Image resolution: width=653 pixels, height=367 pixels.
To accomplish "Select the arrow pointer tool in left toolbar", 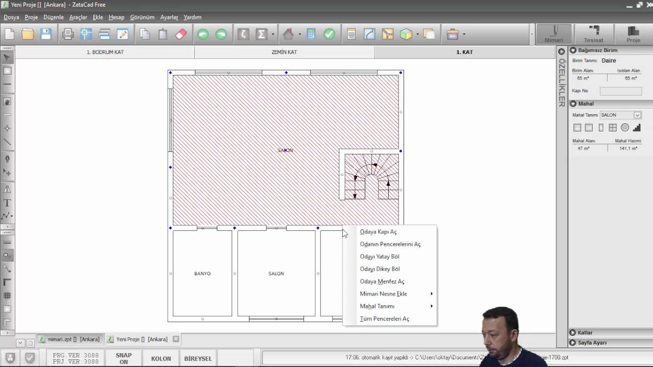I will pos(7,58).
